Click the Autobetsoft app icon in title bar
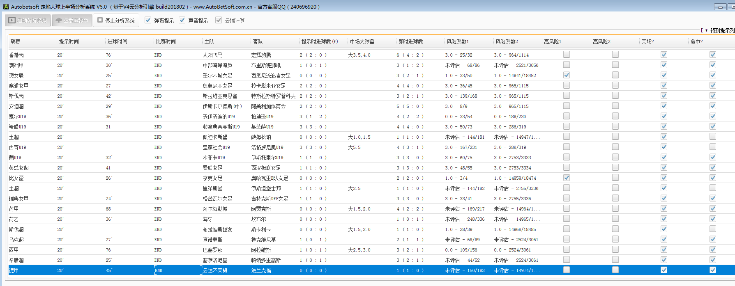This screenshot has width=735, height=286. (x=6, y=7)
